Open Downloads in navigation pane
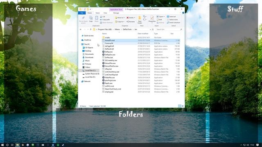This screenshot has height=147, width=262. (x=89, y=57)
